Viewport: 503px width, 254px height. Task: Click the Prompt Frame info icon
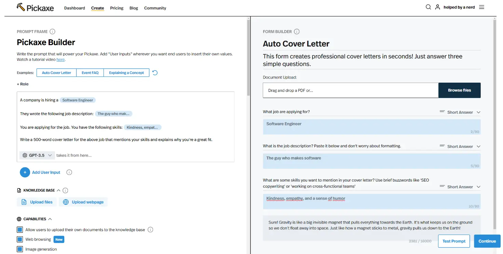click(x=52, y=31)
